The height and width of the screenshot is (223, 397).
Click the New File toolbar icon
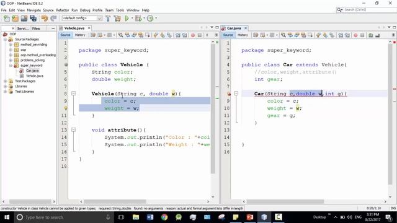(x=6, y=18)
